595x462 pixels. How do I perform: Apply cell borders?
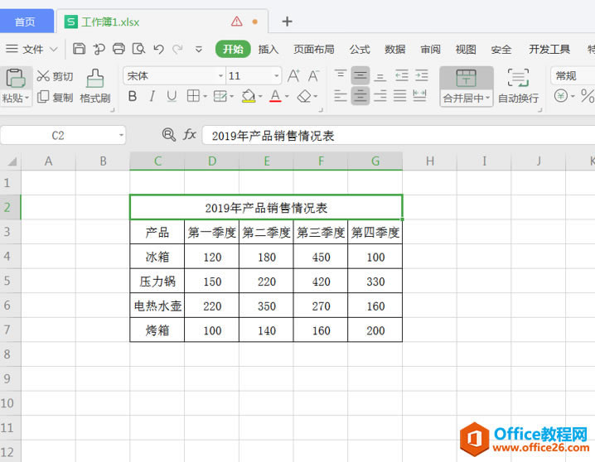coord(193,96)
